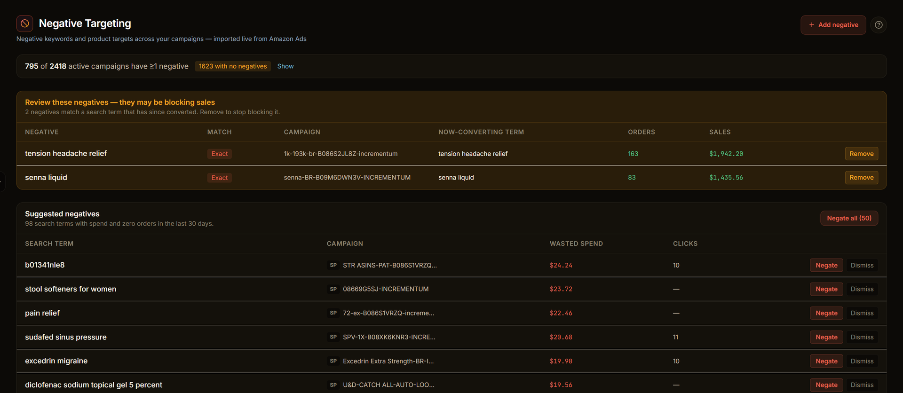The image size is (903, 393).
Task: Dismiss the excedrin migraine suggestion
Action: (862, 361)
